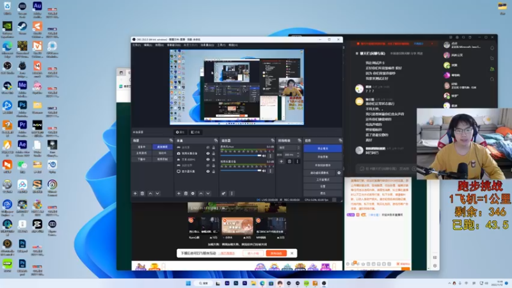Click the orange button in the bottom popup banner

[276, 253]
